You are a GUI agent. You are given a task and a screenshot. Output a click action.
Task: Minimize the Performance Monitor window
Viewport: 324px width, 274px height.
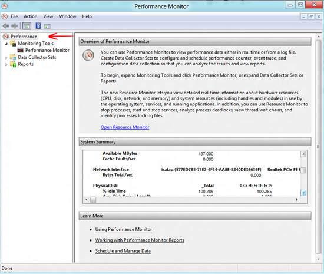pos(290,5)
